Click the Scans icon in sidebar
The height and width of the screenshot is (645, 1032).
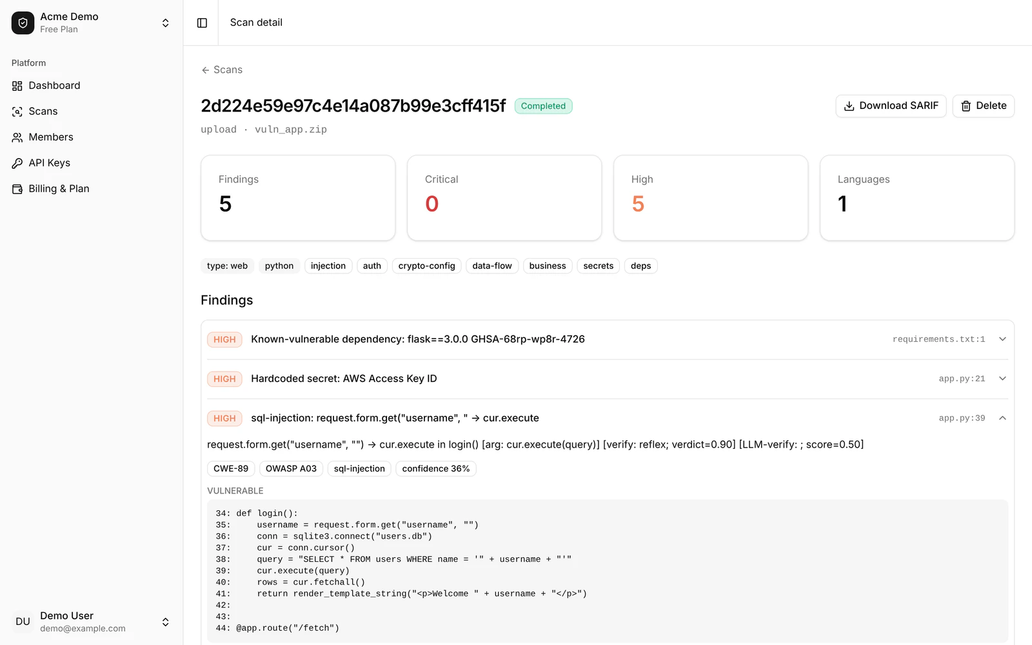tap(17, 112)
